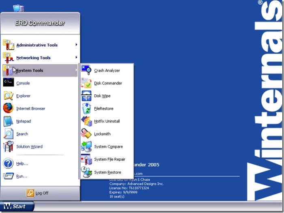
Task: Expand the Administrative Tools submenu arrow
Action: click(76, 45)
